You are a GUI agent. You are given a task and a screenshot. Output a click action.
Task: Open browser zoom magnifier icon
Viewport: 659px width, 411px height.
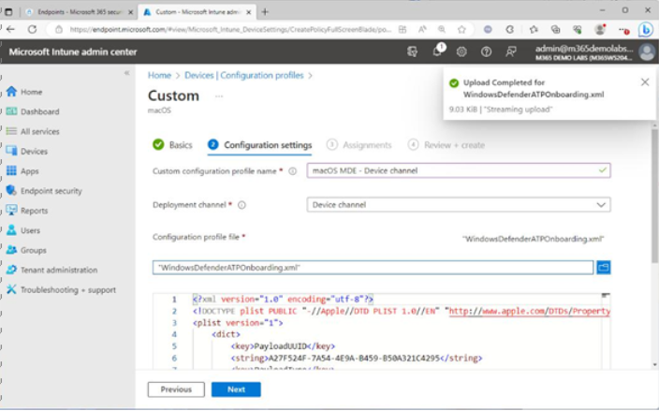pyautogui.click(x=442, y=29)
